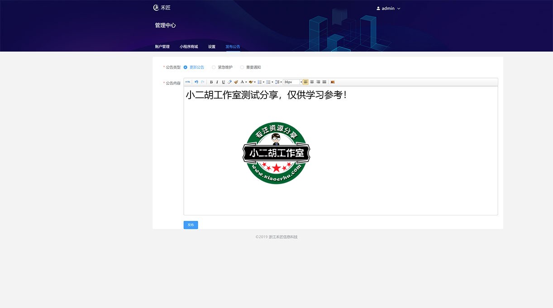The height and width of the screenshot is (308, 553).
Task: Toggle bold formatting in the editor
Action: [x=211, y=82]
